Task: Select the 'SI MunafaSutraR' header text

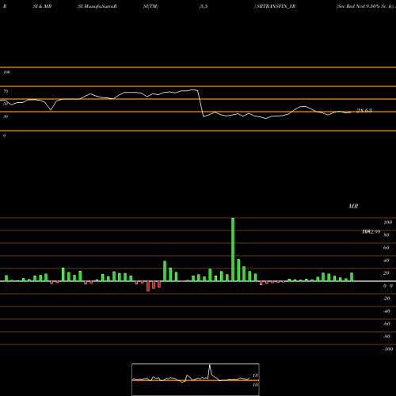Action: [97, 6]
